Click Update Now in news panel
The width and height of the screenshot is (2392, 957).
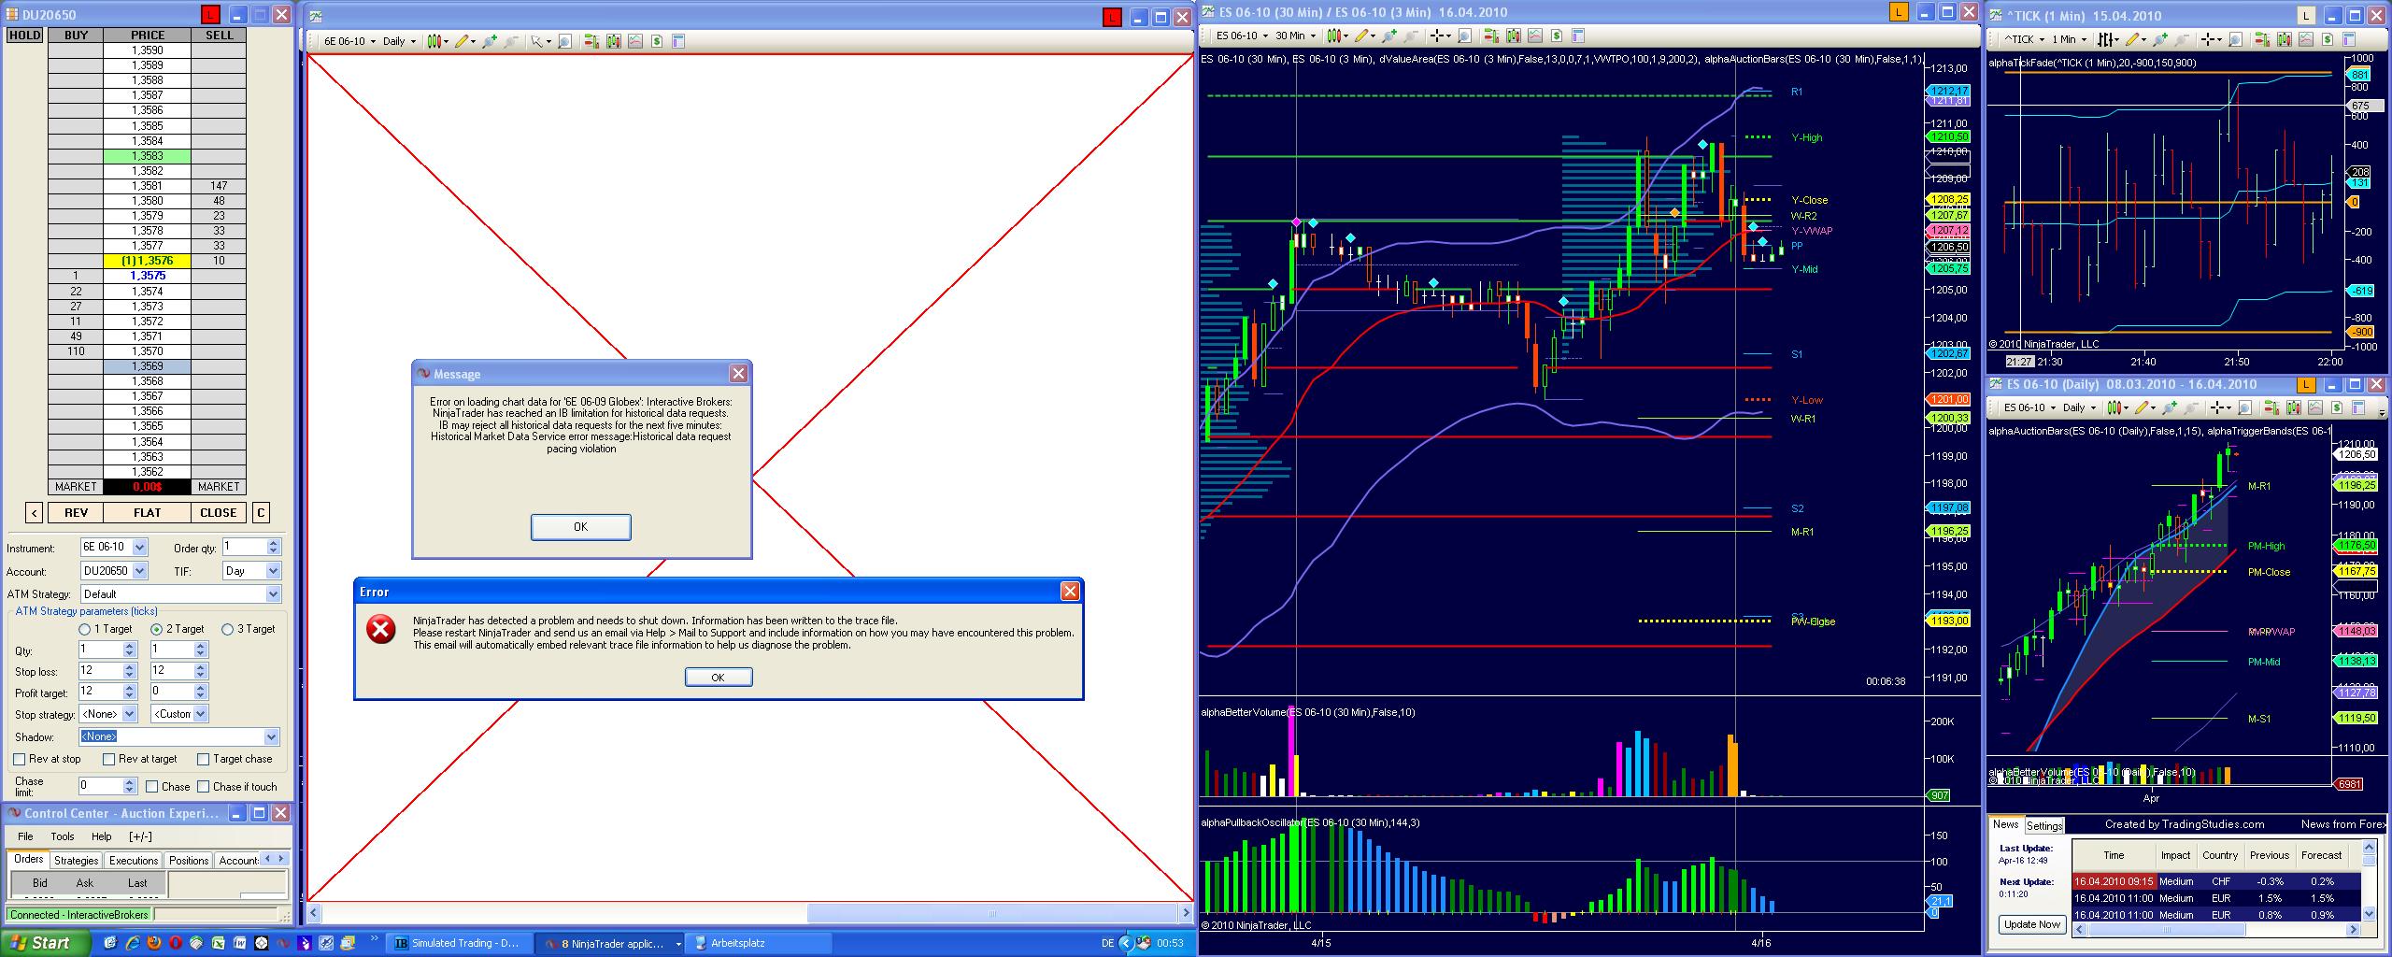[x=2031, y=924]
